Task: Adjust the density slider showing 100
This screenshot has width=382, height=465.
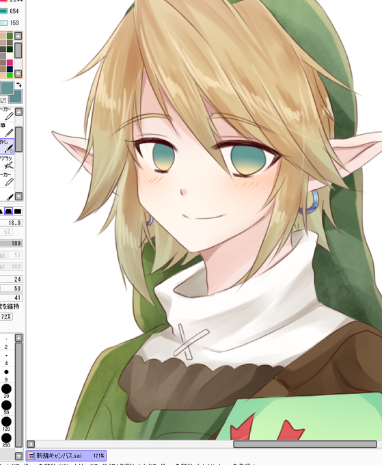Action: point(11,243)
